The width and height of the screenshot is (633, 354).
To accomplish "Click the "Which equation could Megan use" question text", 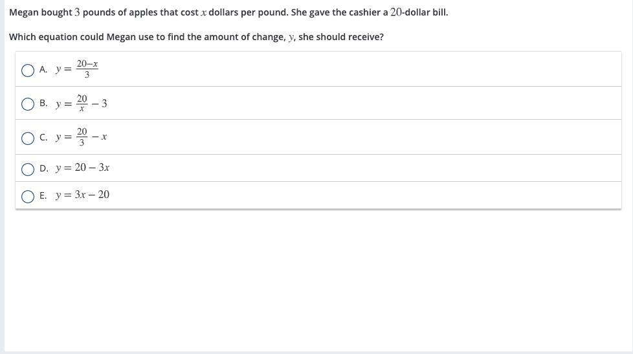I will coord(196,37).
